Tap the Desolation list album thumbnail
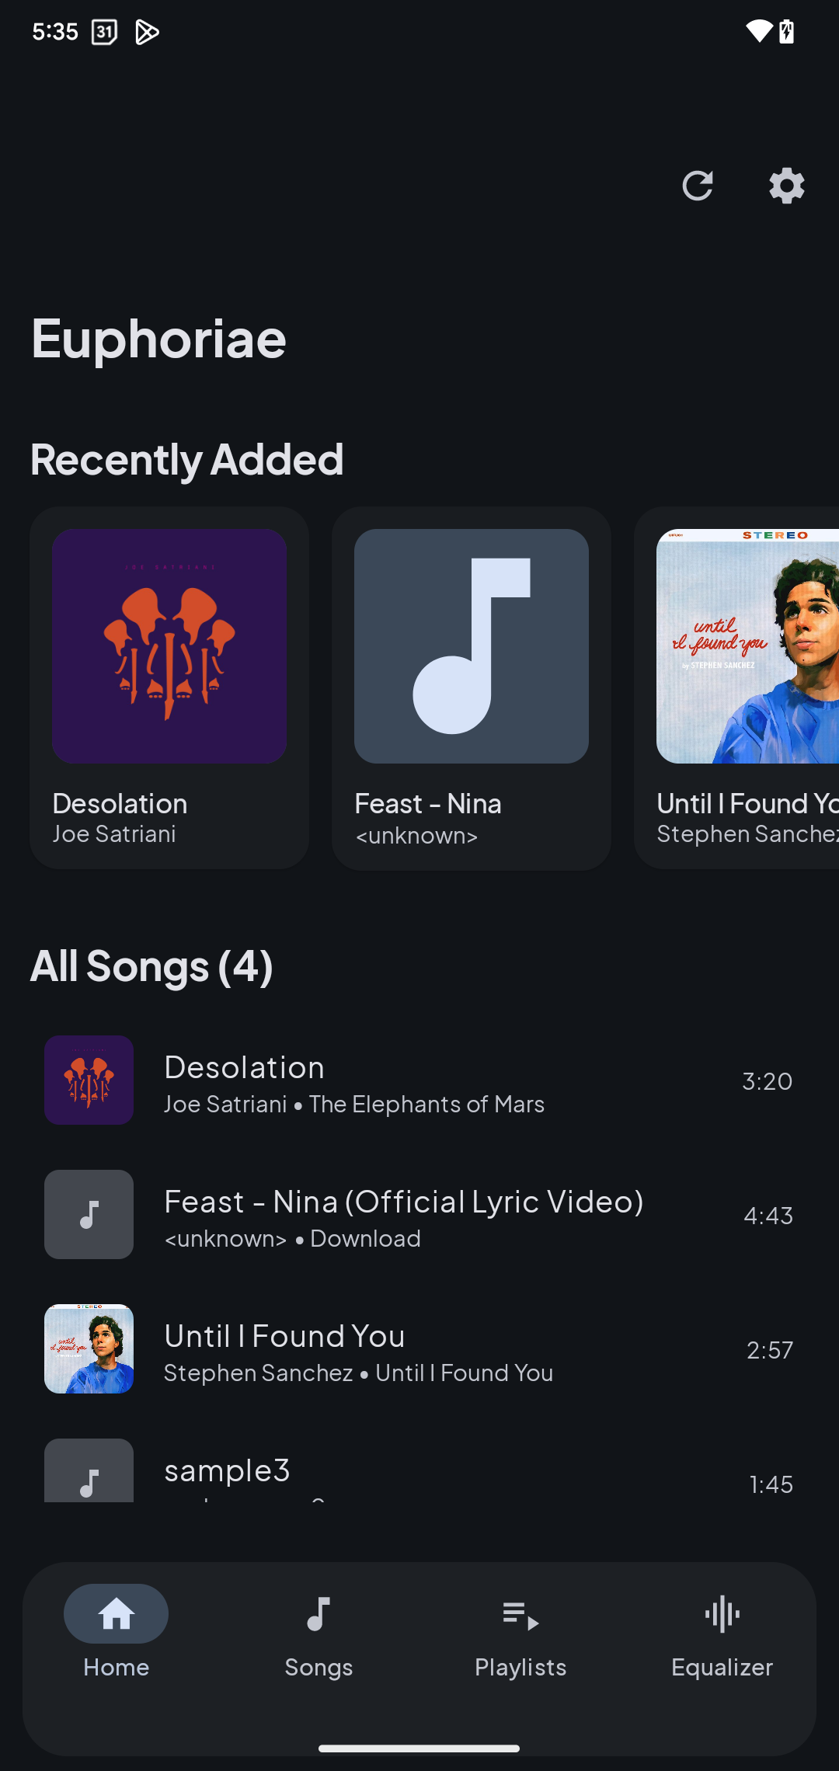 (89, 1080)
